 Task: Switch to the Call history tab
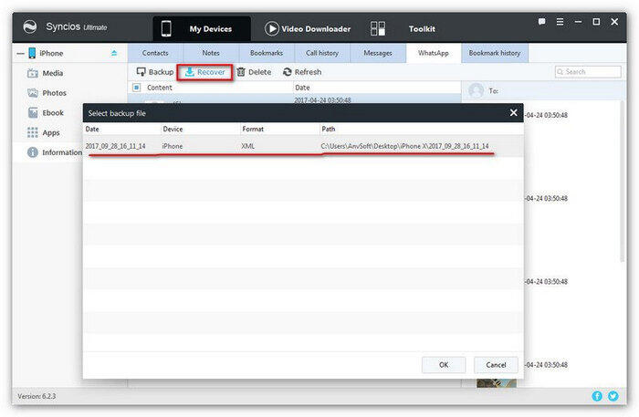pos(322,53)
